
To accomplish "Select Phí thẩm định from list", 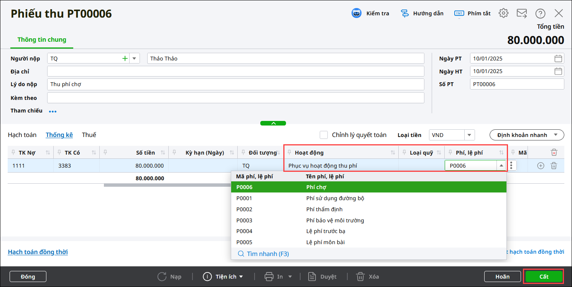I will (324, 209).
